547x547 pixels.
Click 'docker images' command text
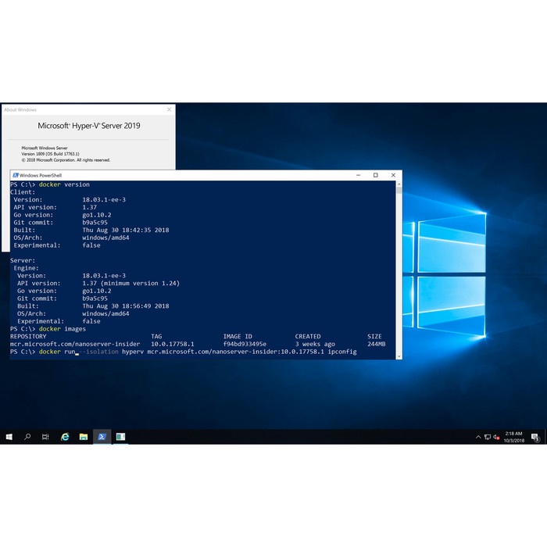(62, 329)
